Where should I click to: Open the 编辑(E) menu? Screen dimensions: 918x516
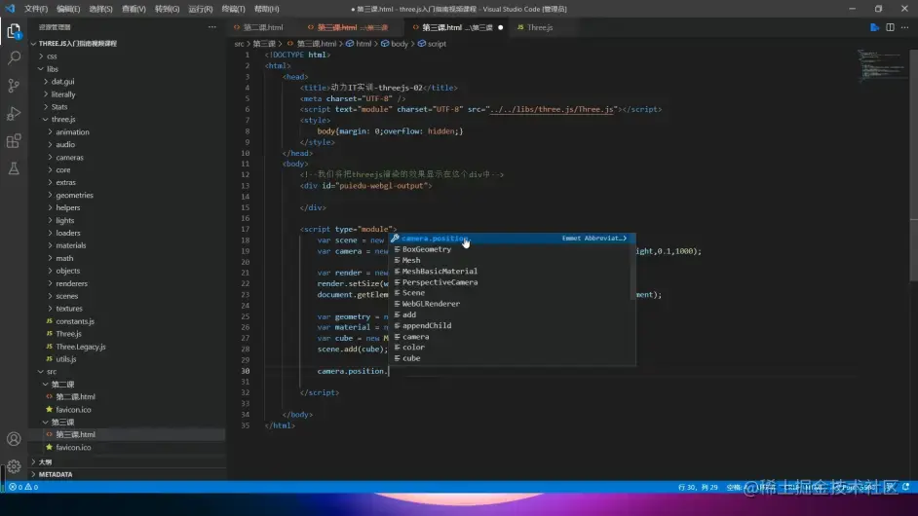[68, 9]
